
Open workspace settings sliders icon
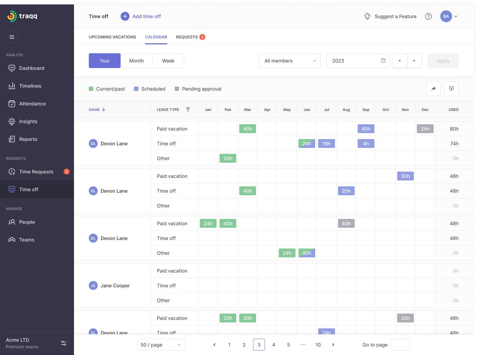64,343
